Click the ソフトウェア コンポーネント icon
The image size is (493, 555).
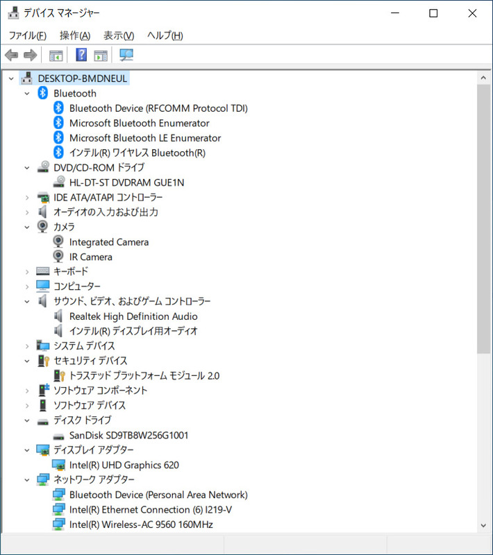(x=44, y=390)
